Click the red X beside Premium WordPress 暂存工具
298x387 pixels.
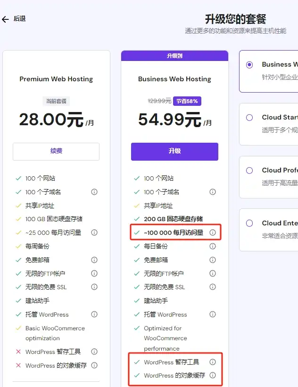(18, 352)
